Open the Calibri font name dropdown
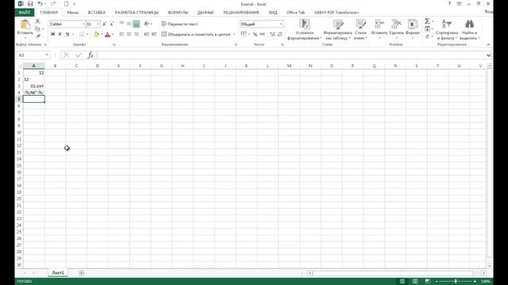The image size is (508, 285). (83, 25)
